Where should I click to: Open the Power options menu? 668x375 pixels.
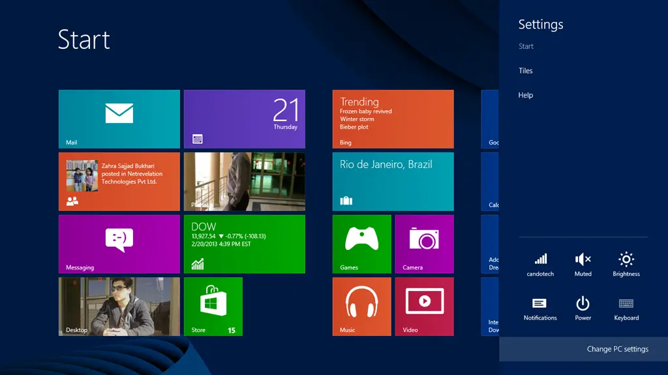click(583, 308)
